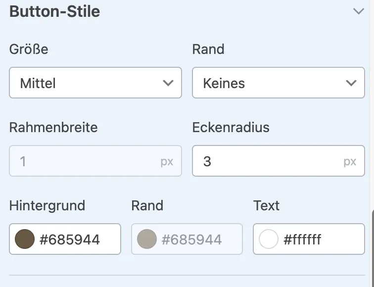Click the Eckenradius input field

pyautogui.click(x=279, y=161)
